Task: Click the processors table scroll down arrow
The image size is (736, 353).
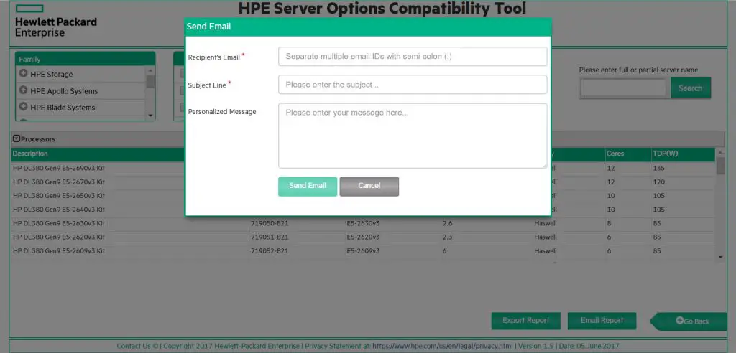Action: (x=720, y=257)
